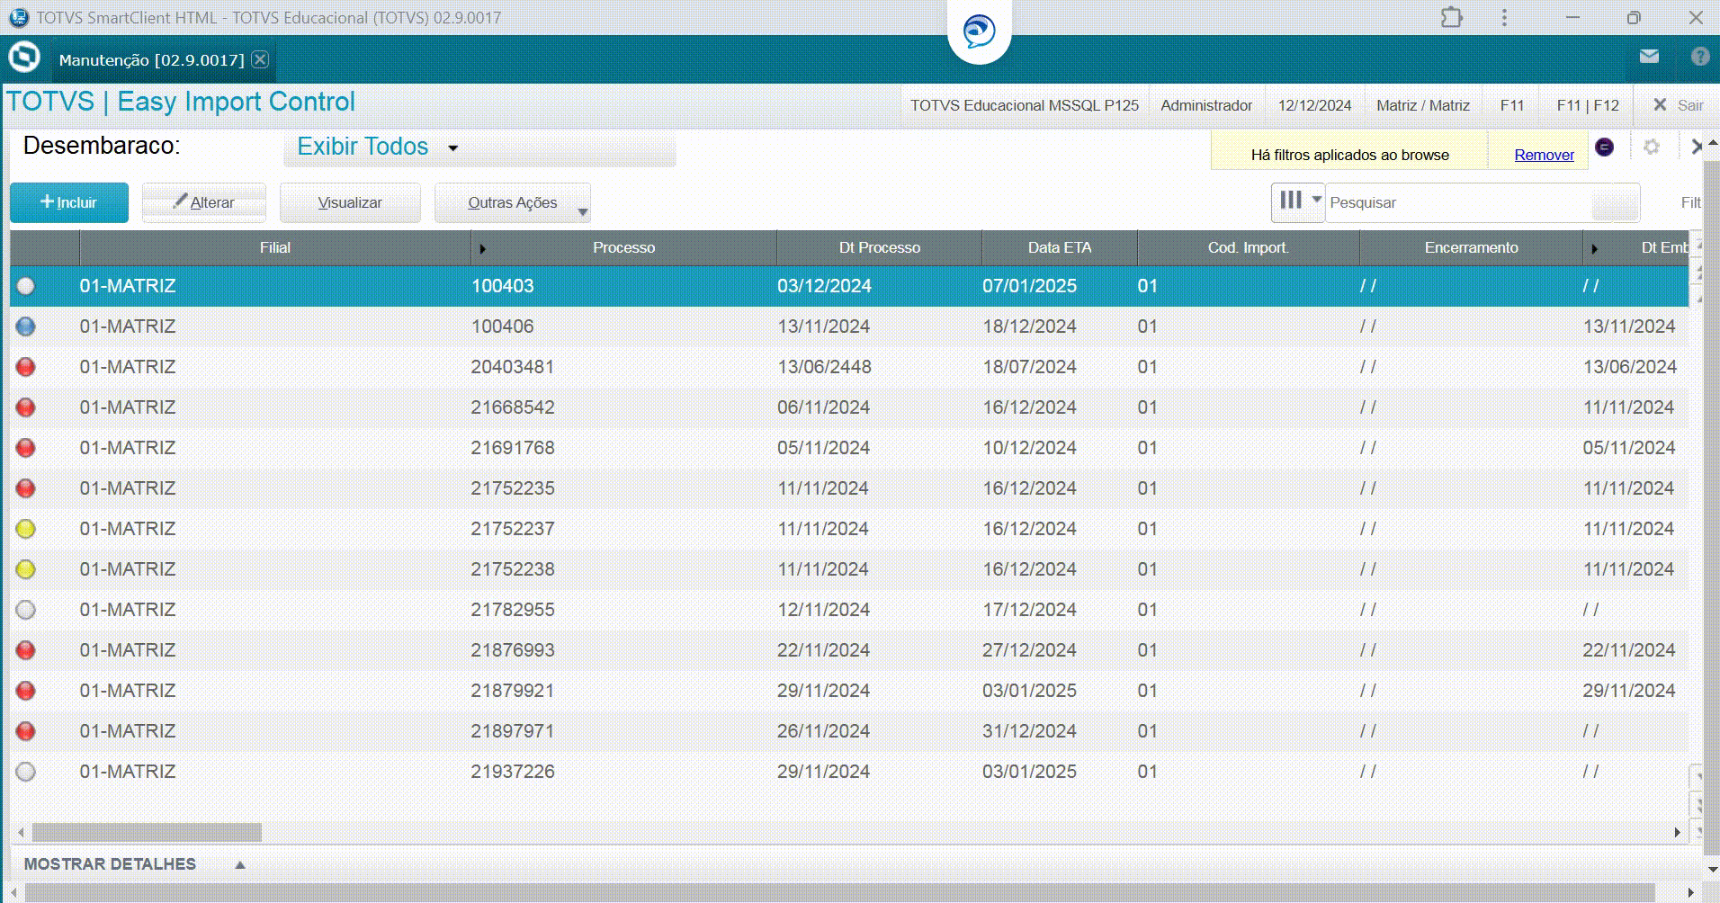Screen dimensions: 1720x903
Task: Click the grid scrollbar's right arrow
Action: click(1677, 833)
